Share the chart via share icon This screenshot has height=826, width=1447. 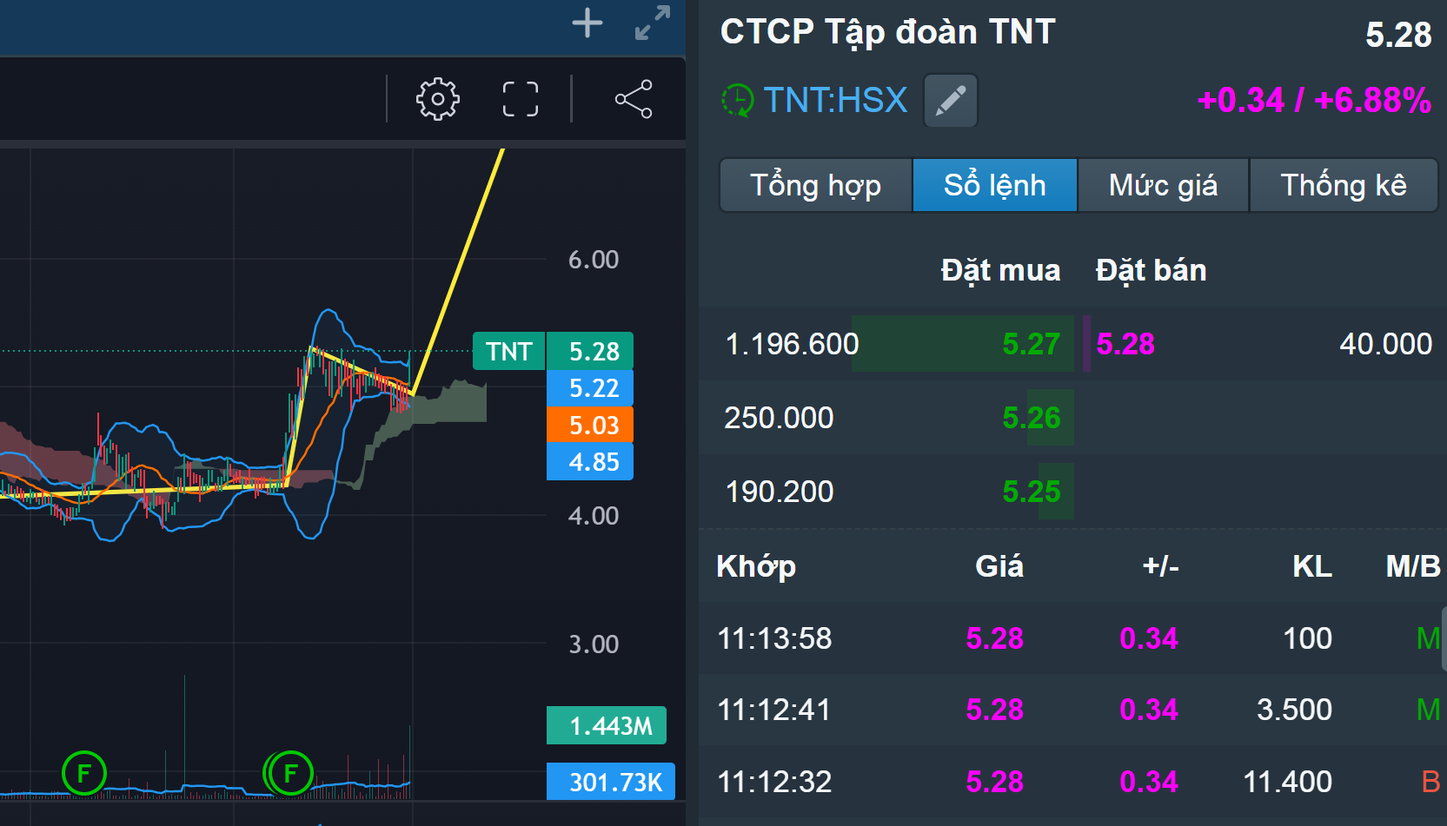point(634,99)
